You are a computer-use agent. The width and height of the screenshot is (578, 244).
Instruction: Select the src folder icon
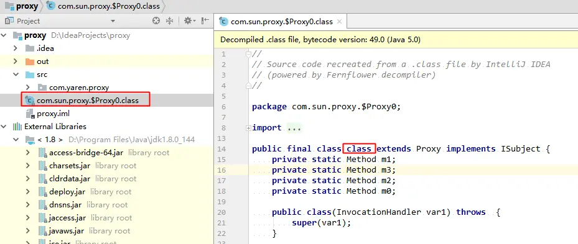click(29, 75)
